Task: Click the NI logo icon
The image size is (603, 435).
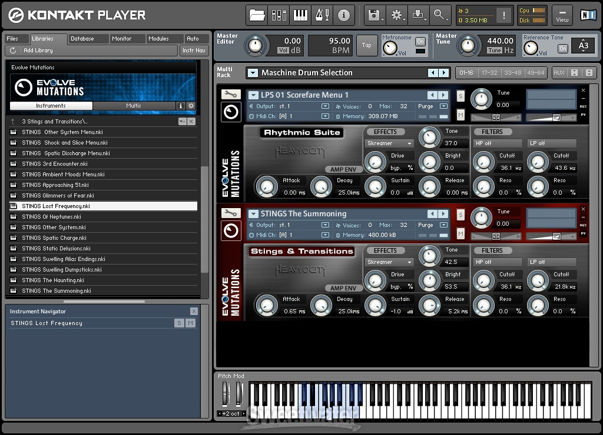Action: coord(588,15)
